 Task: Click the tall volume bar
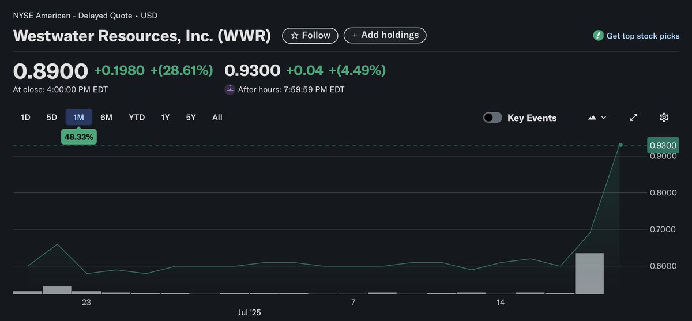(589, 273)
